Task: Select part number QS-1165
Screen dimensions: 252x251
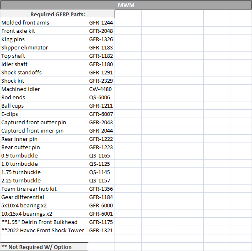Action: [101, 155]
